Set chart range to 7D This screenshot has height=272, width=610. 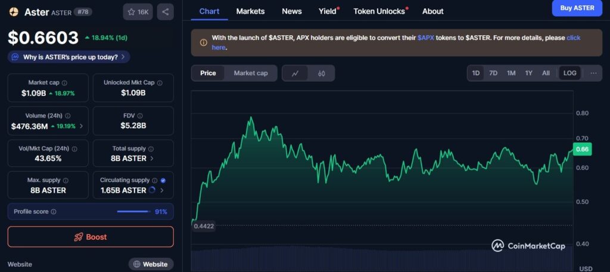pyautogui.click(x=493, y=73)
